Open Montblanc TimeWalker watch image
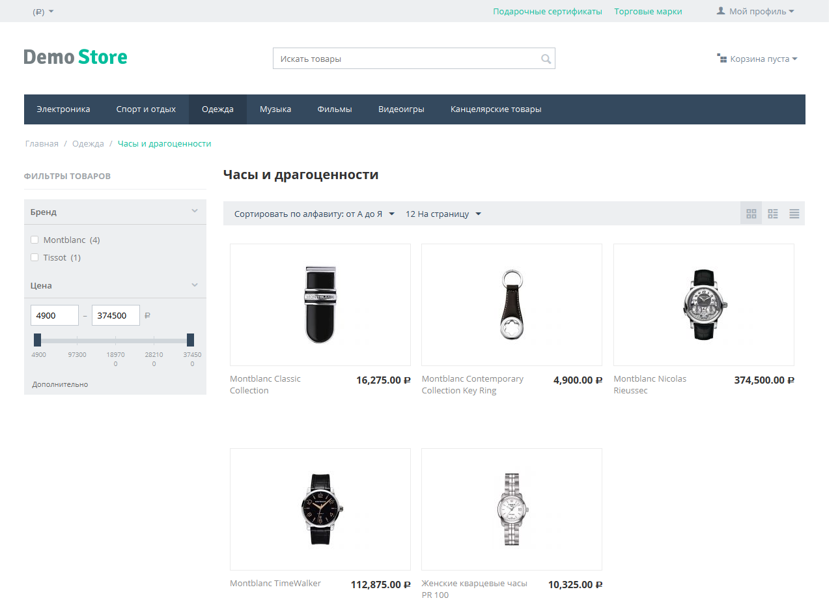840x609 pixels. pyautogui.click(x=320, y=509)
